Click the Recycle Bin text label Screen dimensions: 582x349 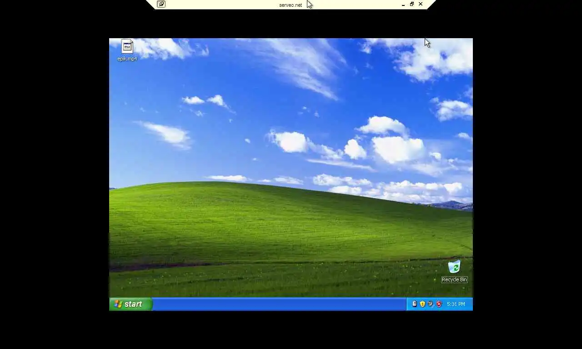tap(455, 279)
